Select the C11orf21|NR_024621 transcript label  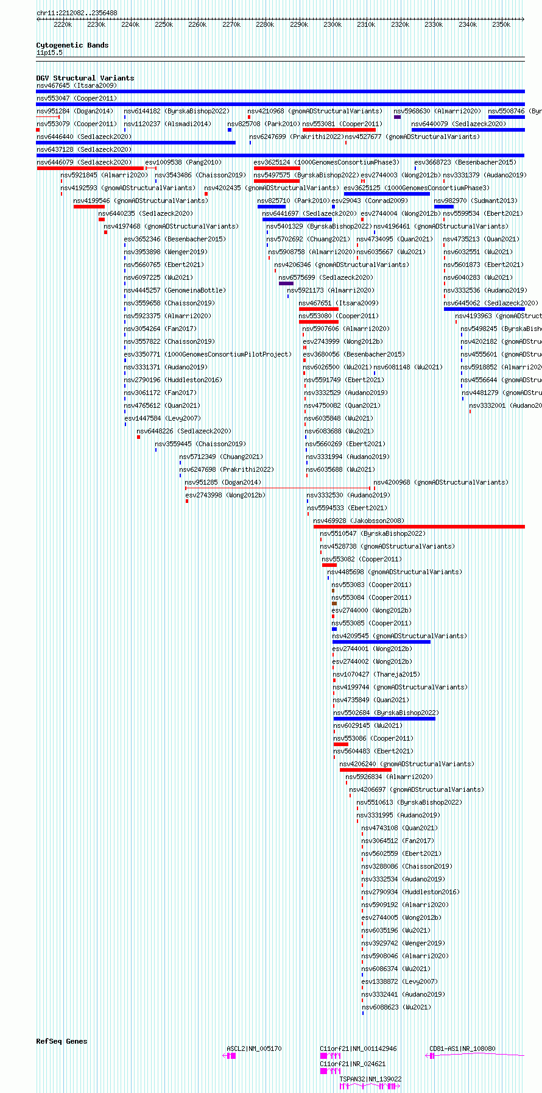(x=353, y=1064)
